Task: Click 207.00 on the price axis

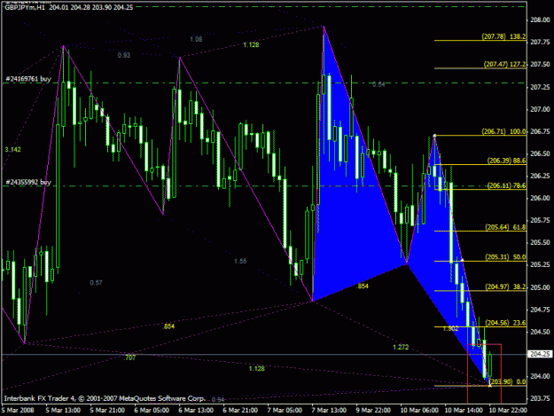Action: pyautogui.click(x=540, y=109)
